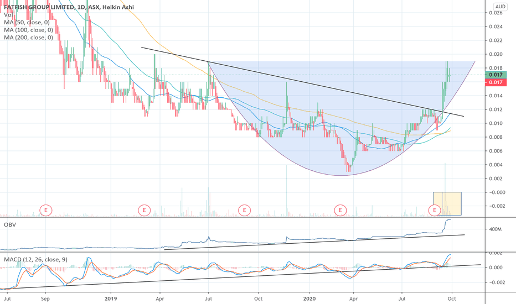Open the earnings marker inside September 2020

(x=435, y=209)
